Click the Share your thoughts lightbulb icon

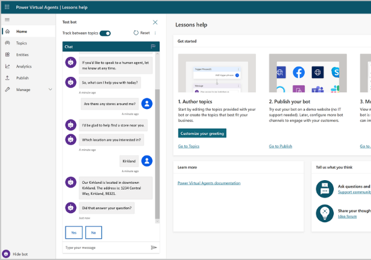coord(325,213)
